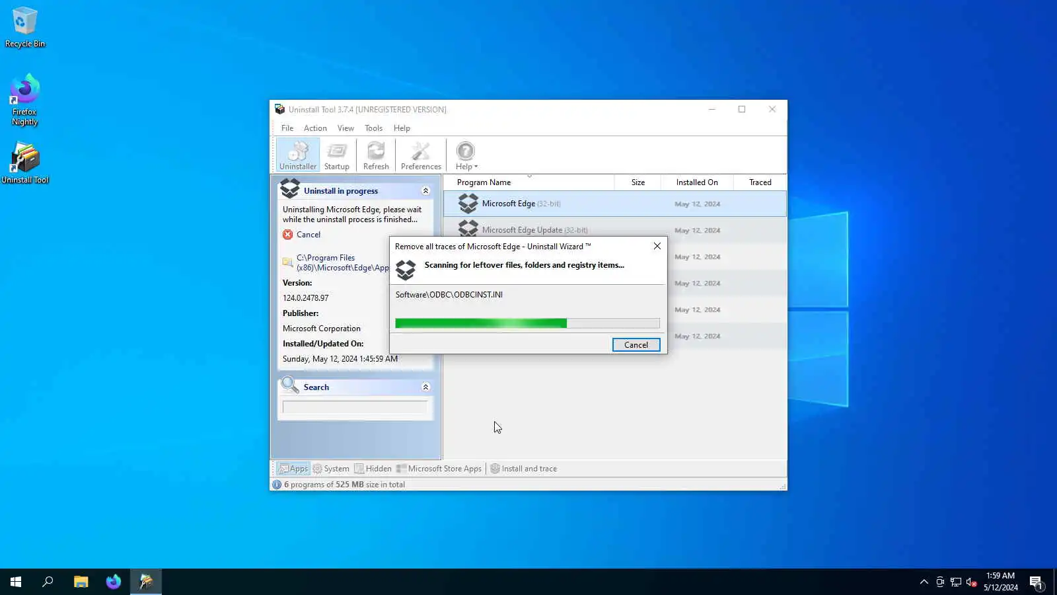Viewport: 1057px width, 595px height.
Task: Click the Meet Now tray icon
Action: (940, 582)
